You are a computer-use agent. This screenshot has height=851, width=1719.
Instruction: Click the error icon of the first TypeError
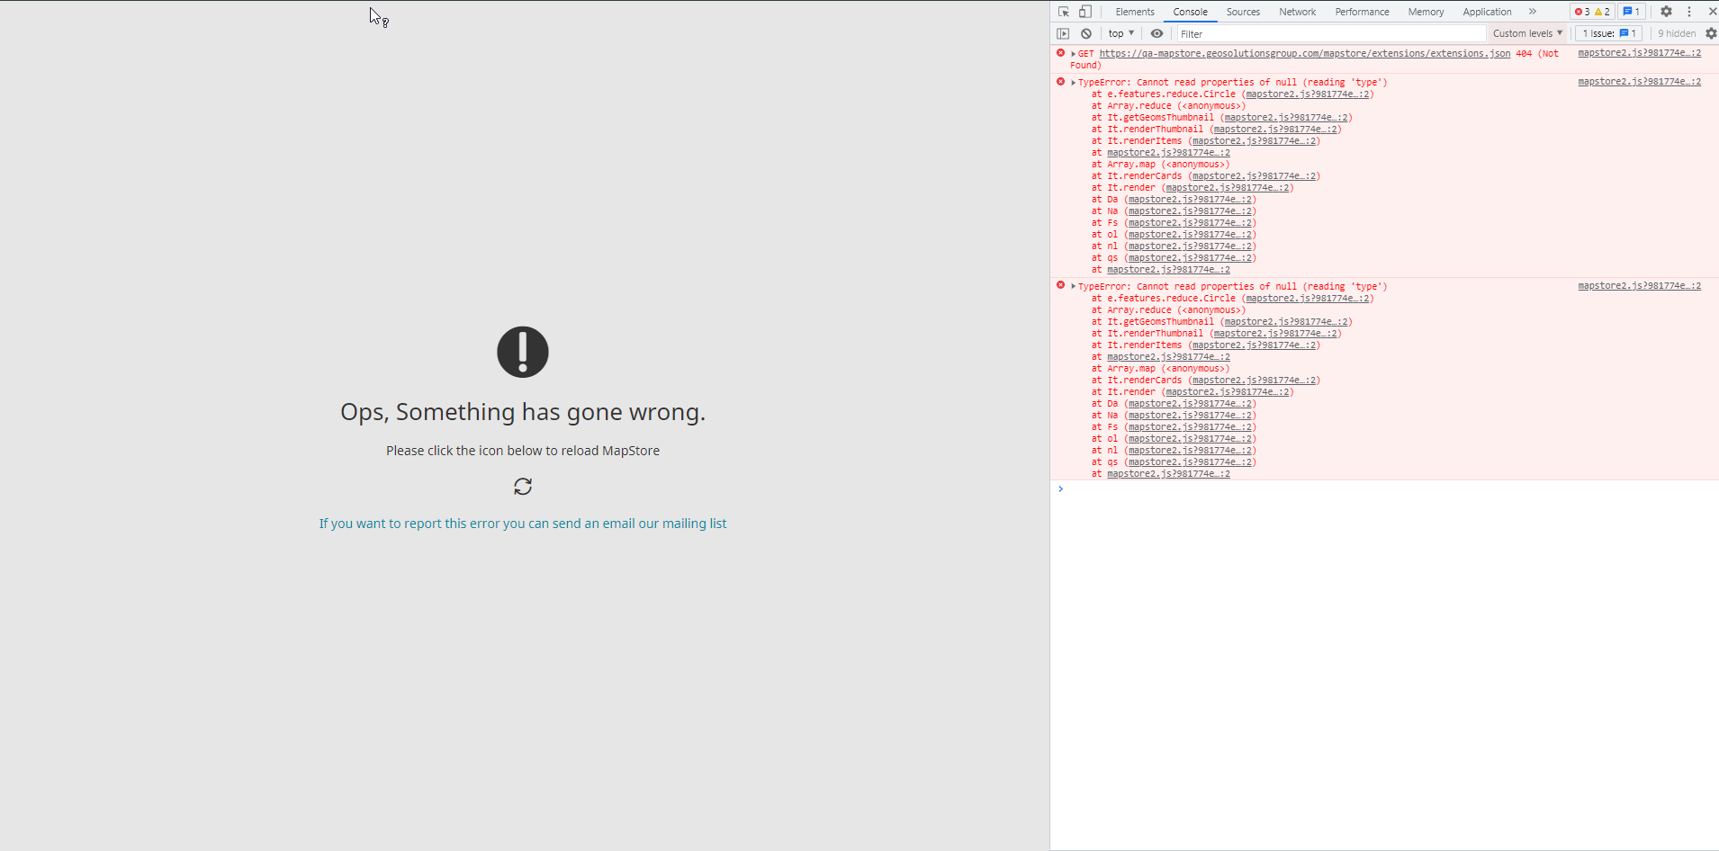pyautogui.click(x=1061, y=82)
